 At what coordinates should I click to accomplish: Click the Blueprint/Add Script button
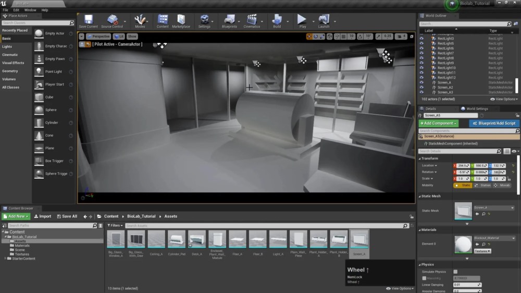pos(494,124)
